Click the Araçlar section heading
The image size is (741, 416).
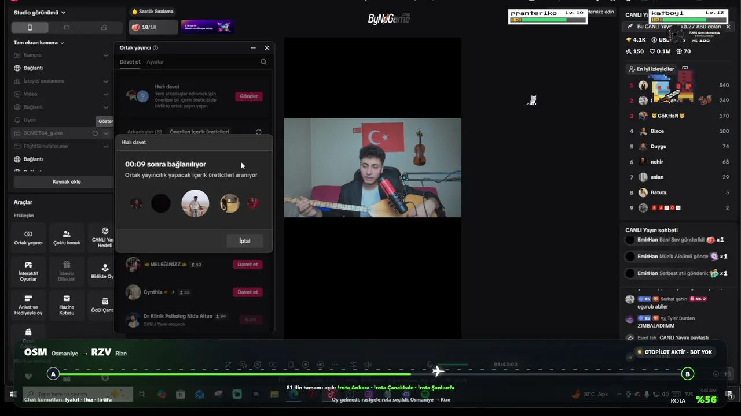click(x=23, y=202)
